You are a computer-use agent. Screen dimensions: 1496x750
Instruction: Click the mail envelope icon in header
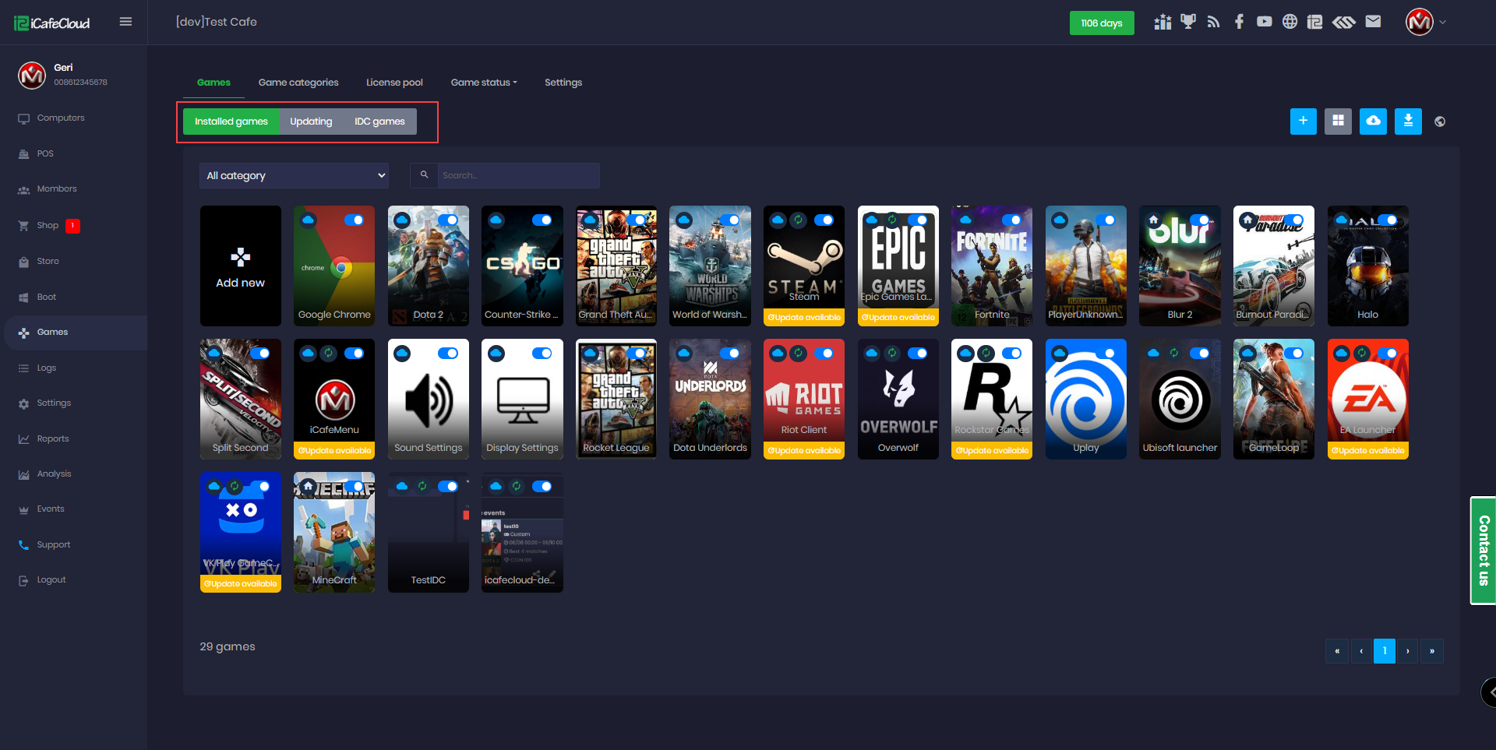point(1373,22)
